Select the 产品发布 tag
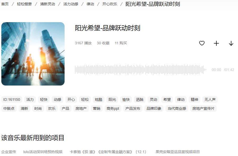This screenshot has height=156, width=238. [133, 108]
